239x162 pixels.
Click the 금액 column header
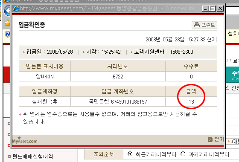pyautogui.click(x=191, y=91)
